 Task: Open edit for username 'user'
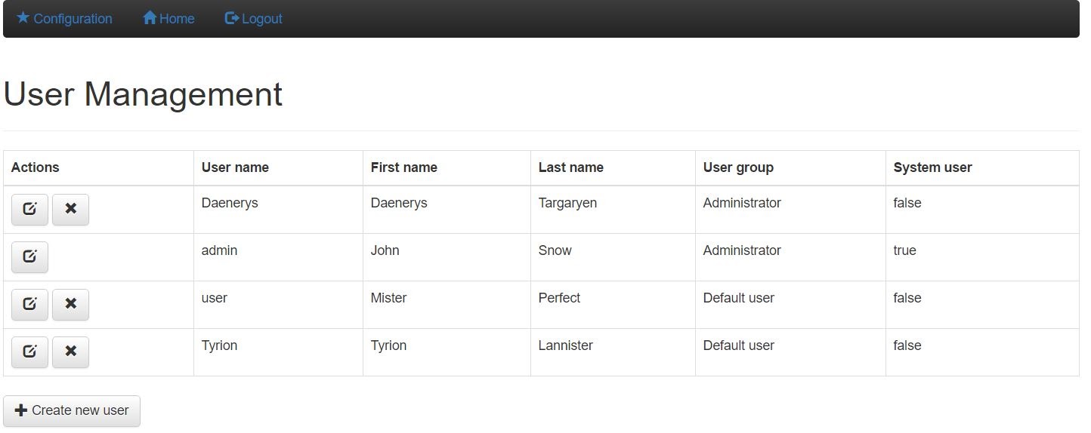point(29,305)
